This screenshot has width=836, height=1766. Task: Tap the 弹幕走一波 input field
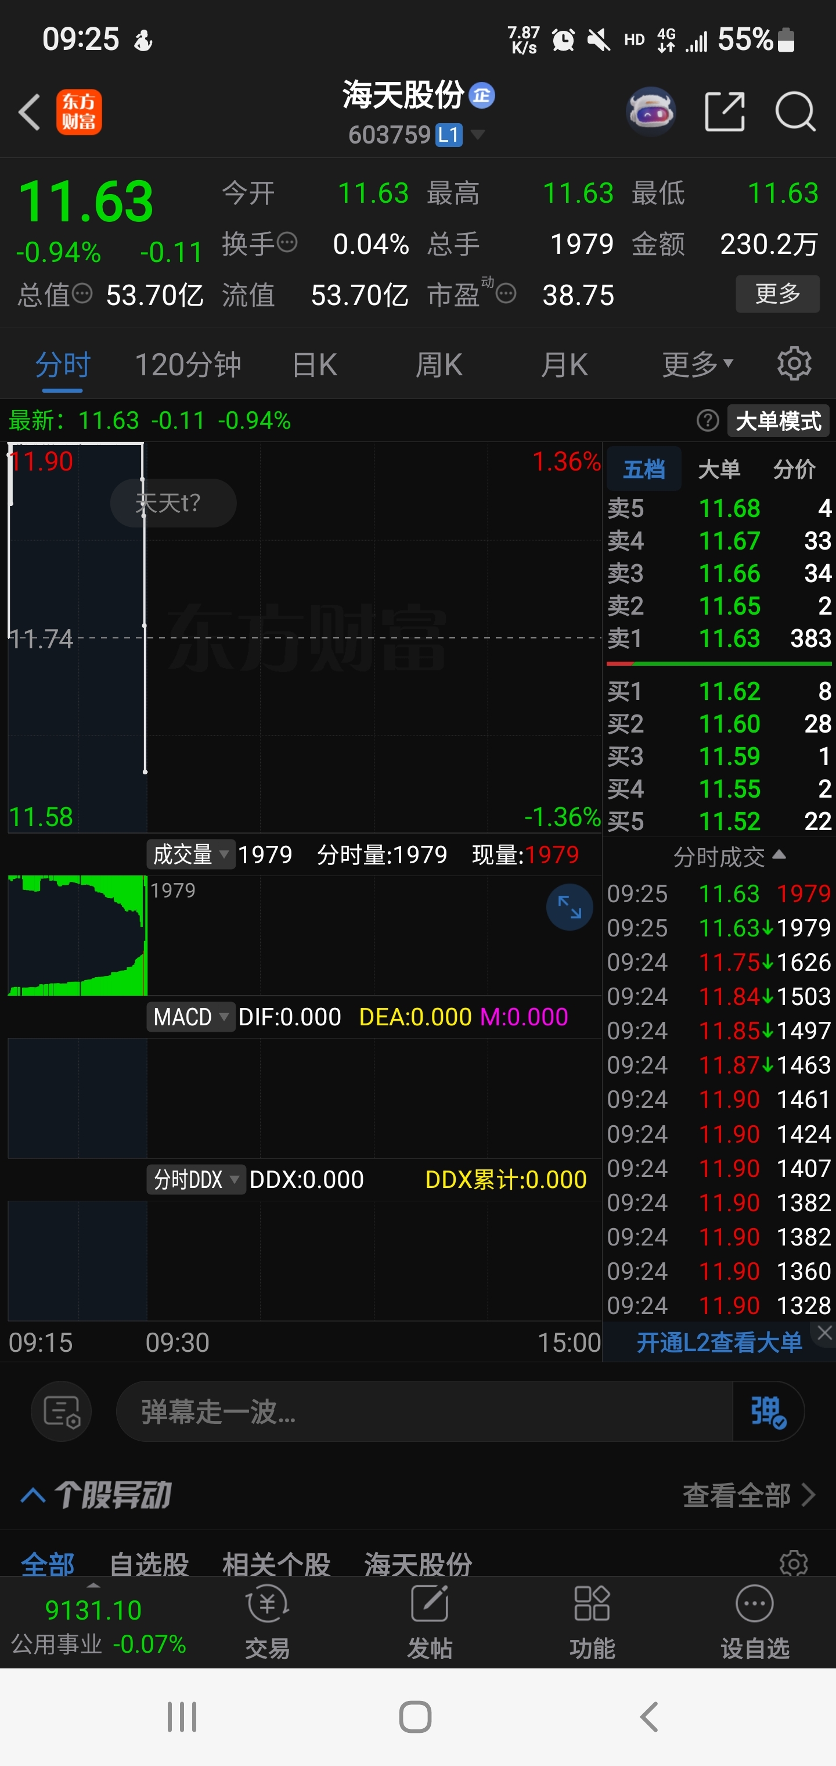coord(424,1412)
